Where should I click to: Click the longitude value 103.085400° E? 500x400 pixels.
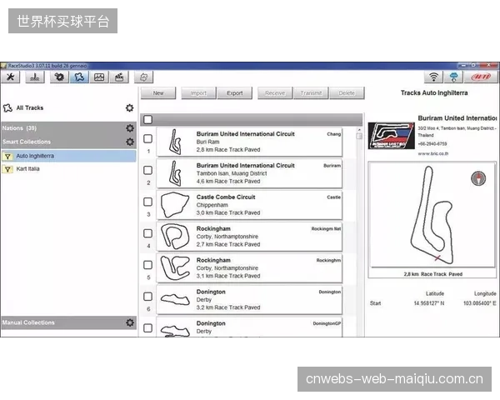pyautogui.click(x=480, y=303)
